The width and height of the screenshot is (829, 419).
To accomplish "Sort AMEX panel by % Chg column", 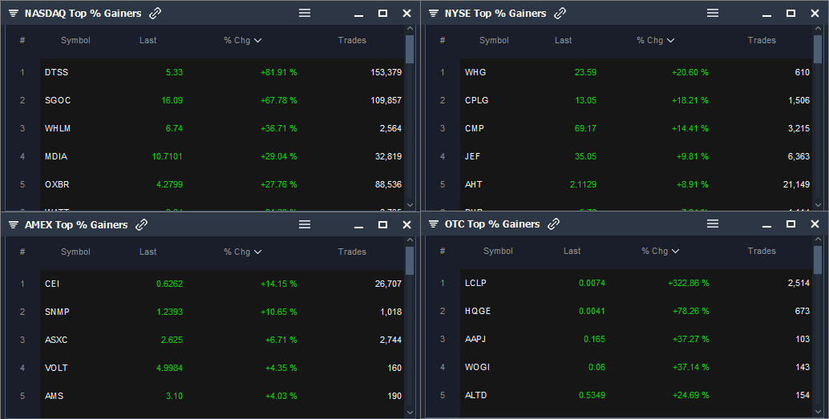I will pos(242,252).
